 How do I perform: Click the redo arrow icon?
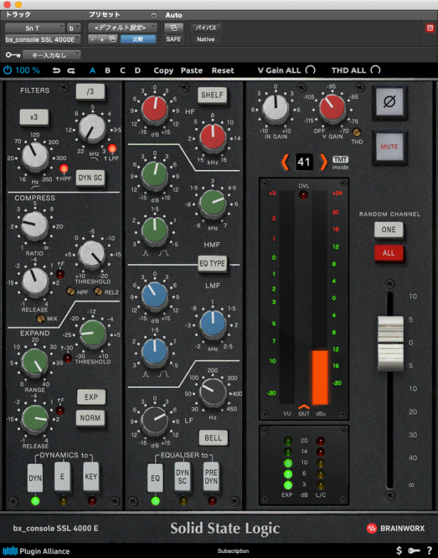71,70
